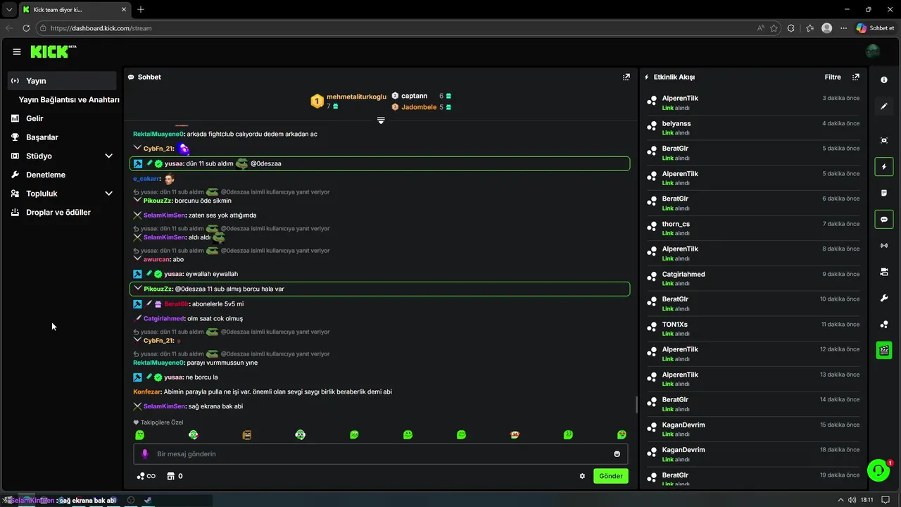
Task: Click the chat vertical scrollbar
Action: click(x=636, y=405)
